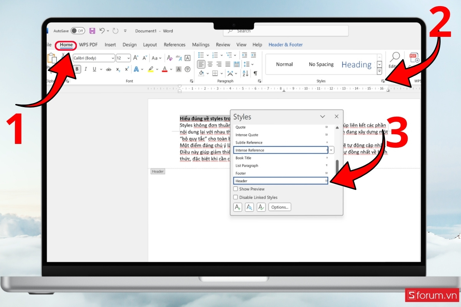Viewport: 461px width, 307px height.
Task: Insert a bulleted list
Action: [201, 55]
